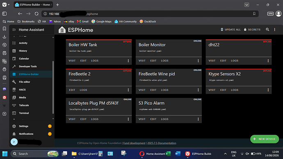
Task: Open File editor in sidebar
Action: pyautogui.click(x=31, y=82)
